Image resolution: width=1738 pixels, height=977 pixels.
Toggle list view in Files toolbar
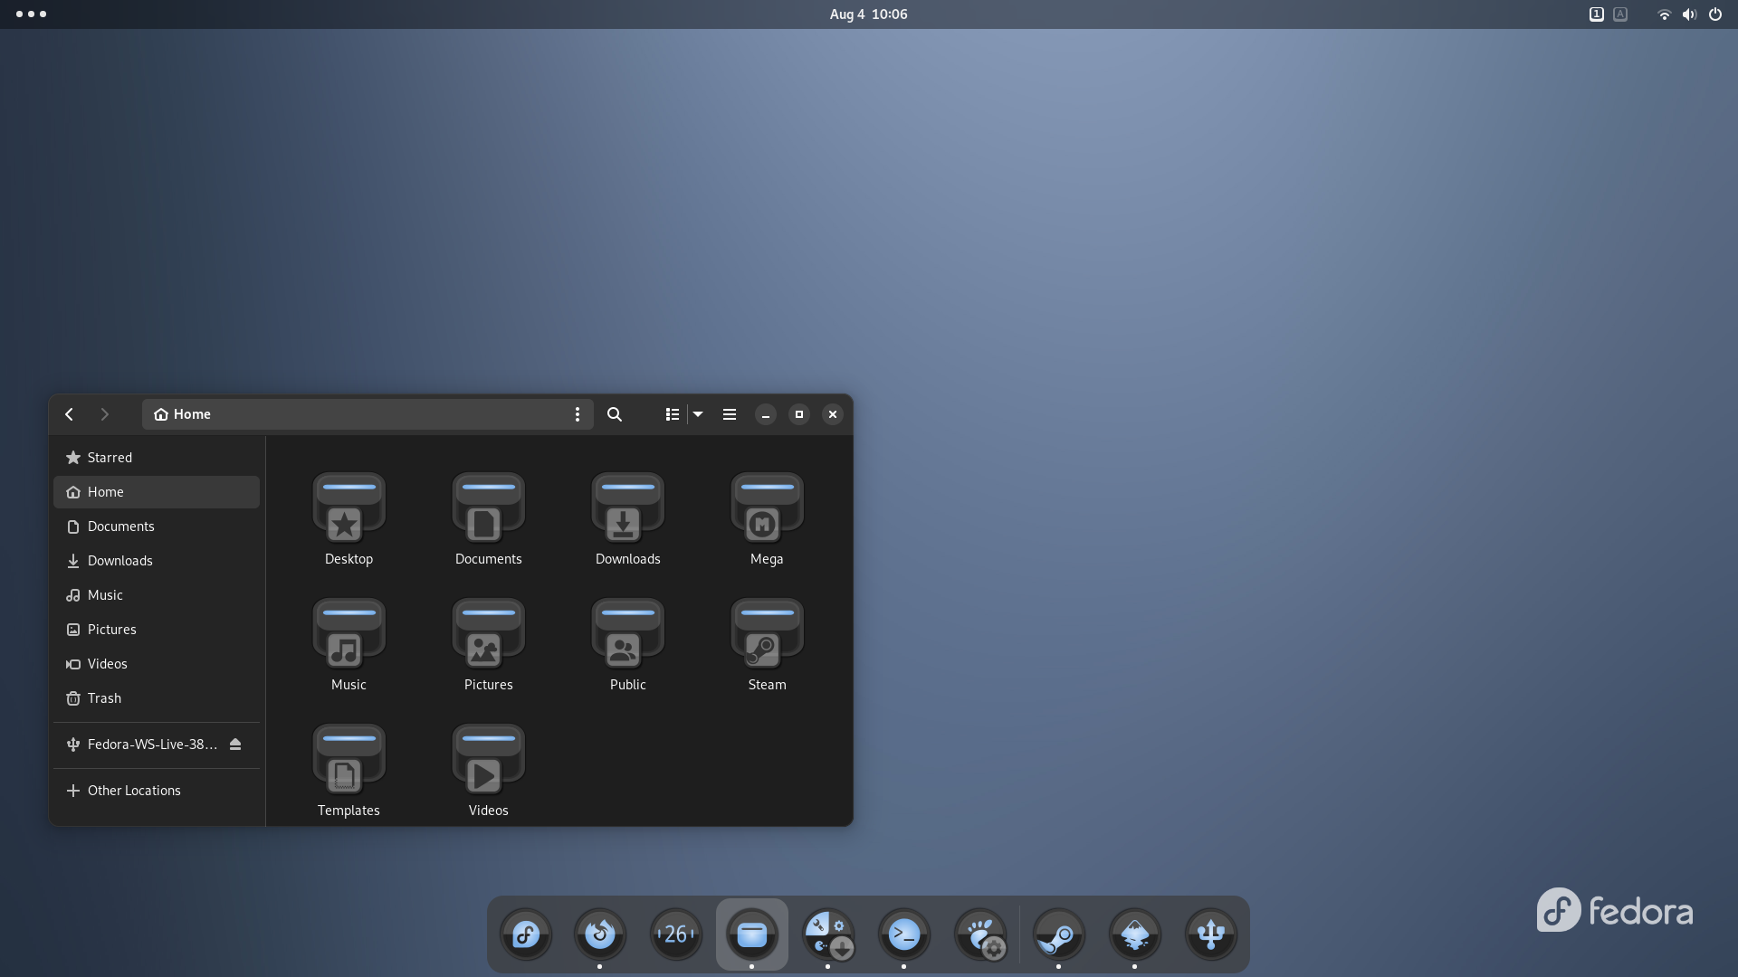[x=672, y=414]
